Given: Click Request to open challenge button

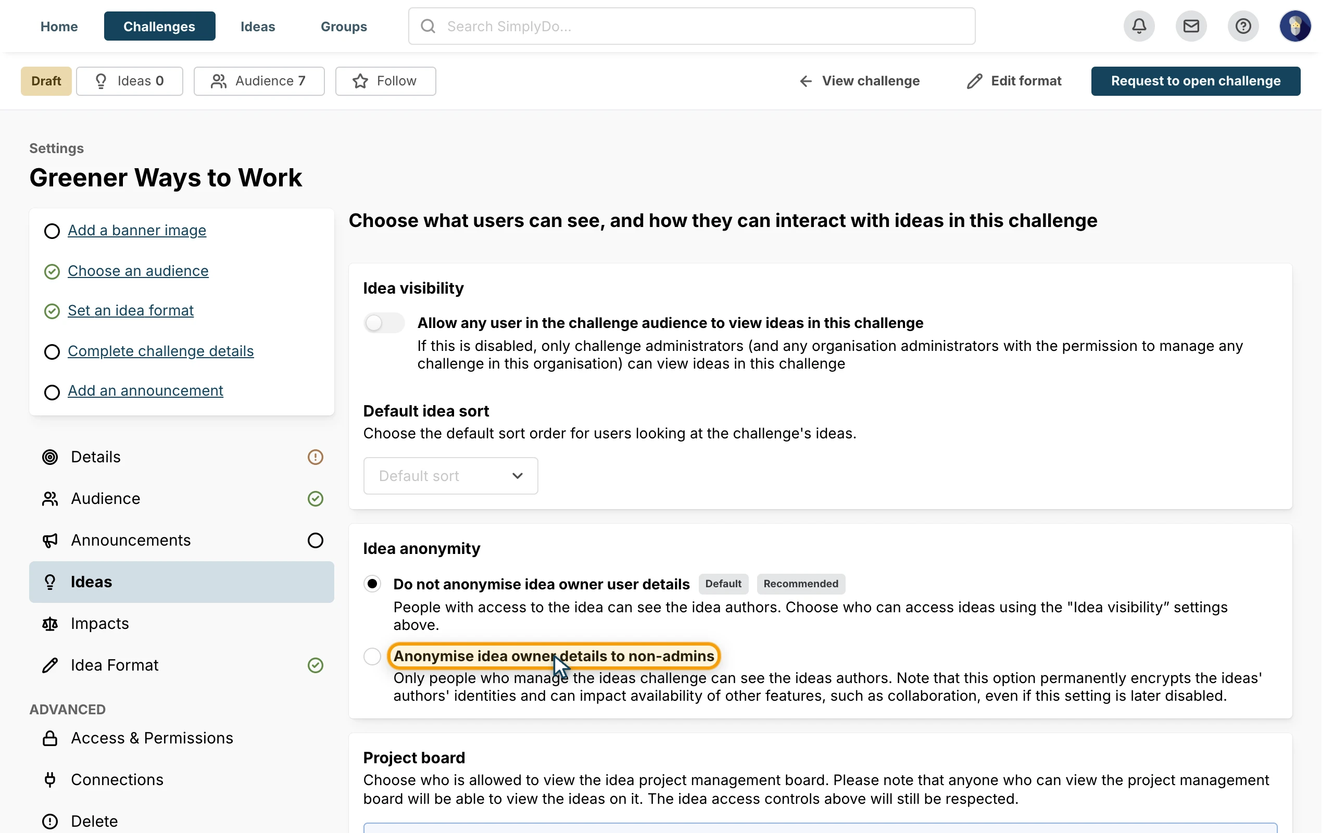Looking at the screenshot, I should pos(1196,81).
